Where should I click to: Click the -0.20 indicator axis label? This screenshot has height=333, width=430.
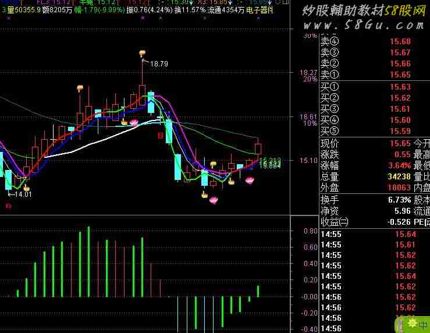point(310,313)
